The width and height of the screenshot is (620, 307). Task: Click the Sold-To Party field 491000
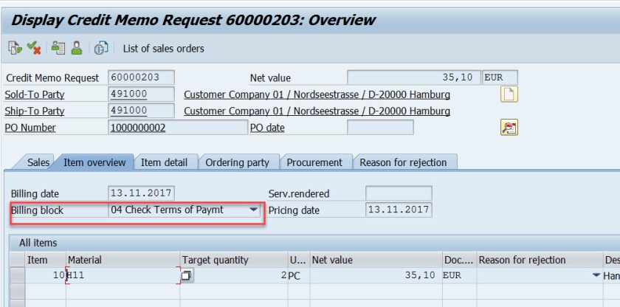[141, 94]
